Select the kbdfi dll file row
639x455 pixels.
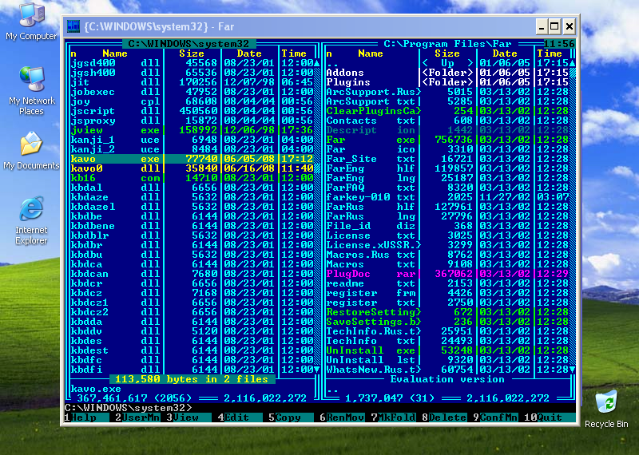192,370
